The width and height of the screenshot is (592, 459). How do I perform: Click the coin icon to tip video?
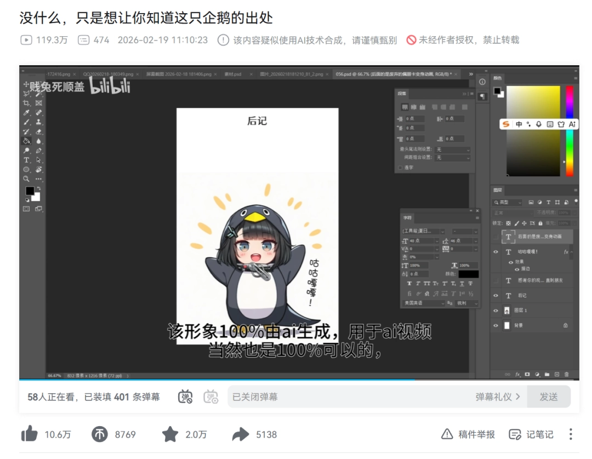99,434
